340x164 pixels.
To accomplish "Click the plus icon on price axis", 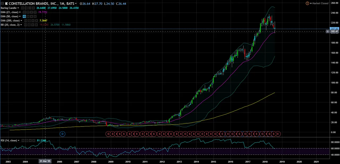I will [x=328, y=31].
